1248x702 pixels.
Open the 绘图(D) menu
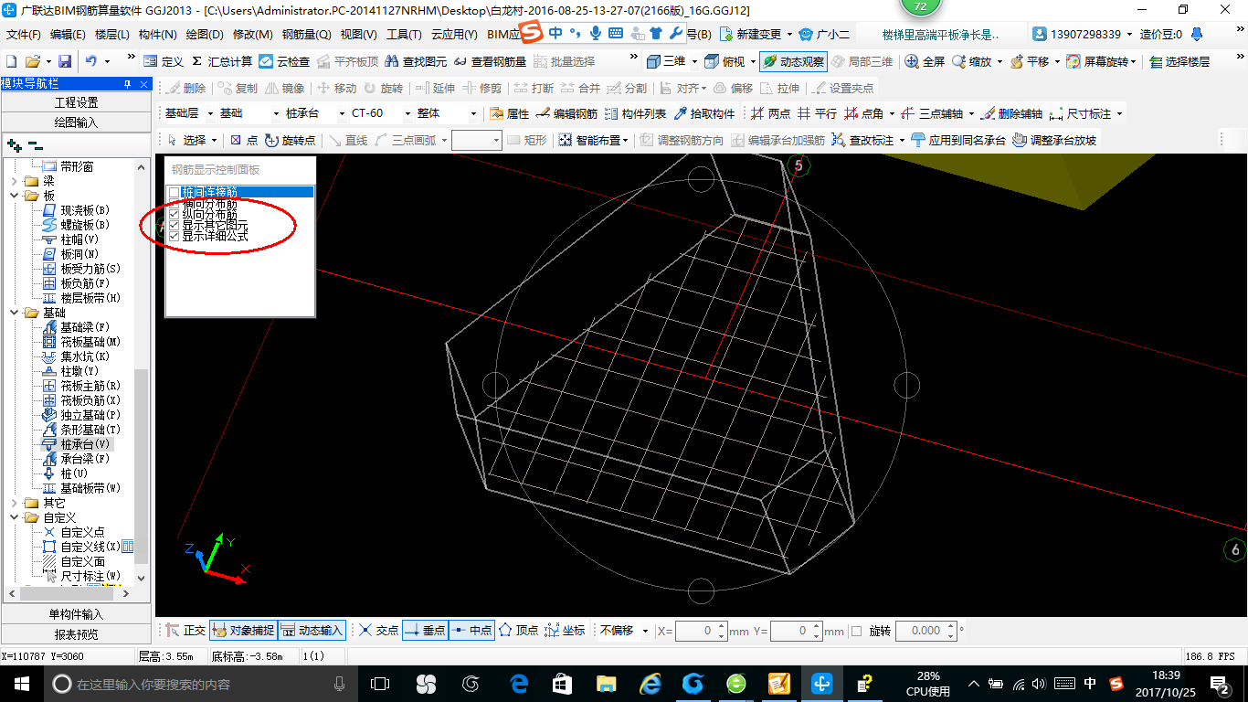pos(205,35)
